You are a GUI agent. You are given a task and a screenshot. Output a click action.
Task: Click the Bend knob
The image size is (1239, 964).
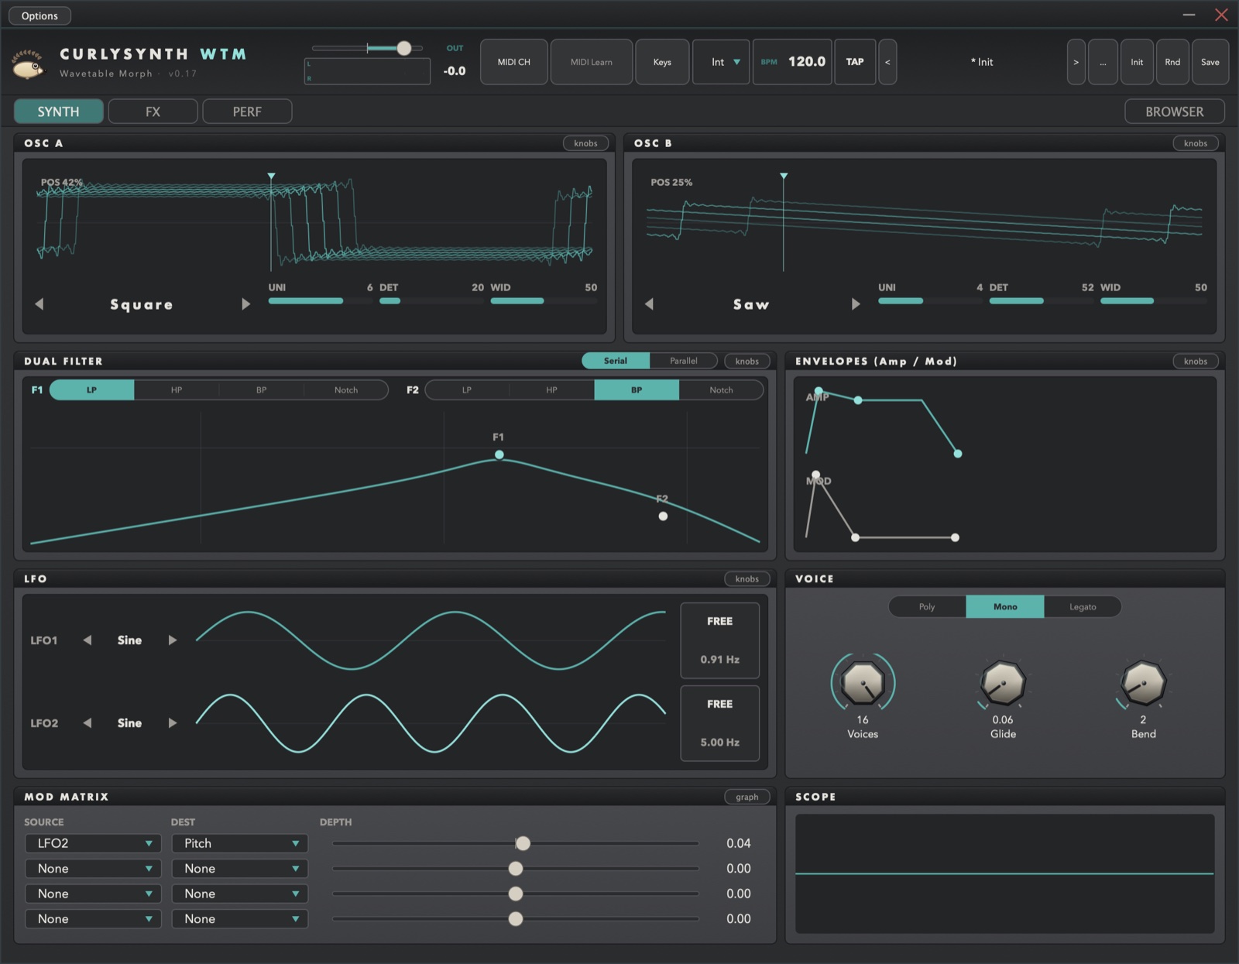tap(1143, 683)
